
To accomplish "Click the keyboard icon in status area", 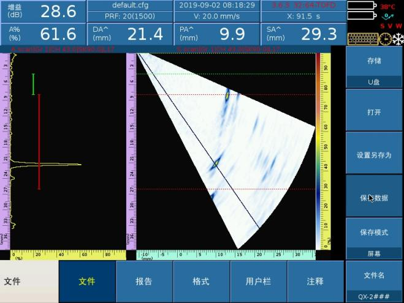I will (362, 39).
